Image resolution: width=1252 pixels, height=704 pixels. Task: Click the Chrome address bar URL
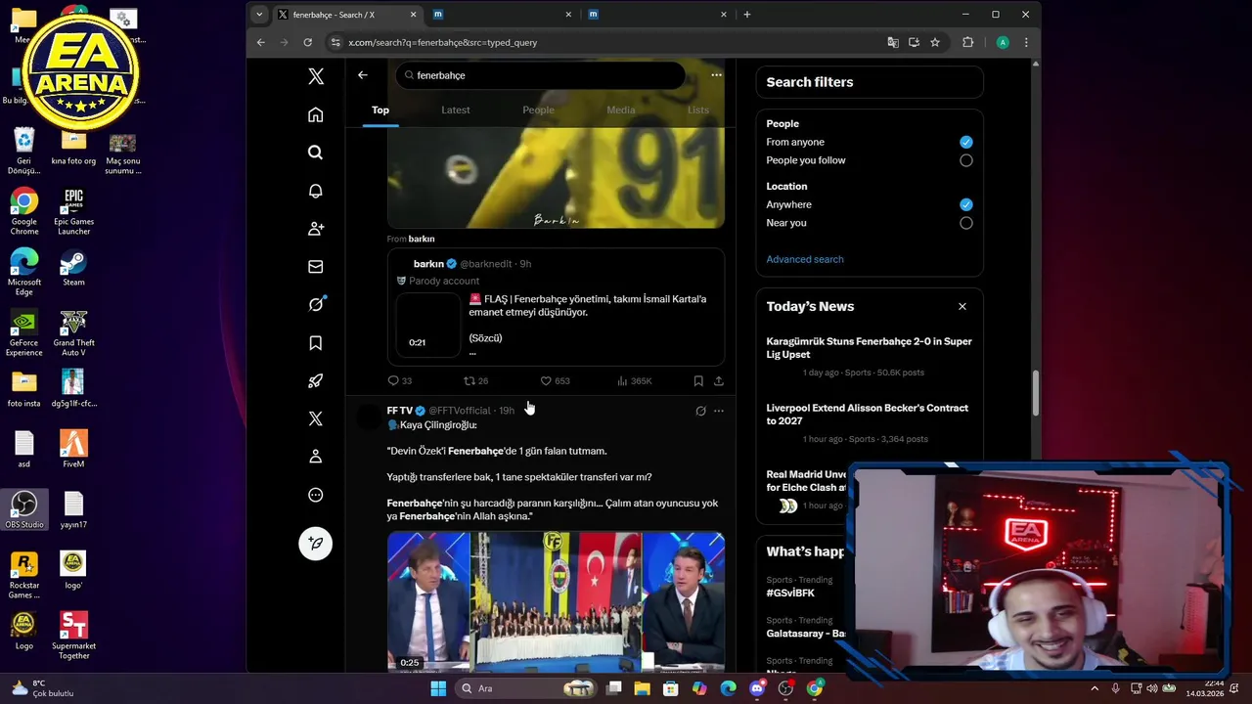coord(442,43)
